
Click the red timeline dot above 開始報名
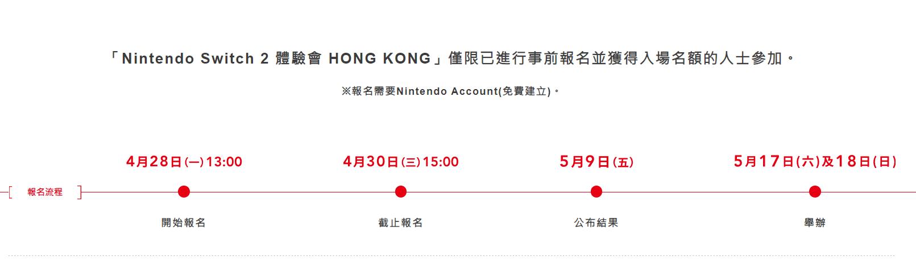184,192
